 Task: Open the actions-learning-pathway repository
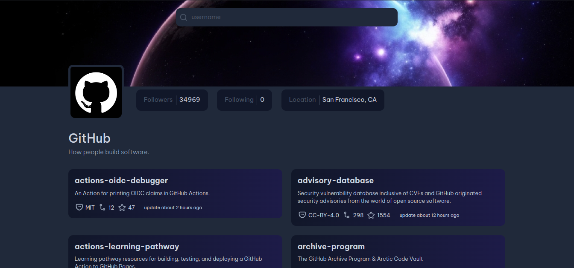click(x=127, y=247)
